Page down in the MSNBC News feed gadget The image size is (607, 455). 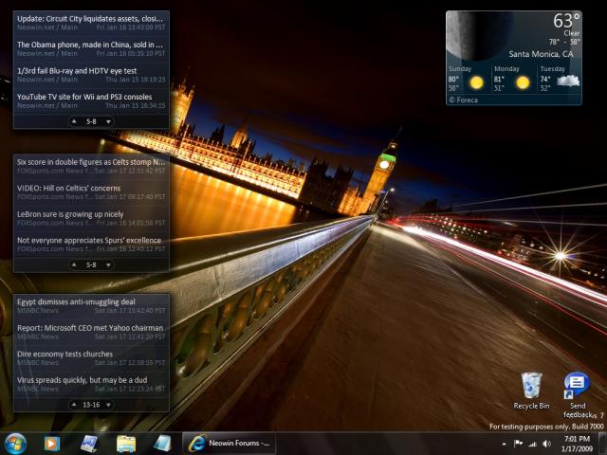[108, 405]
